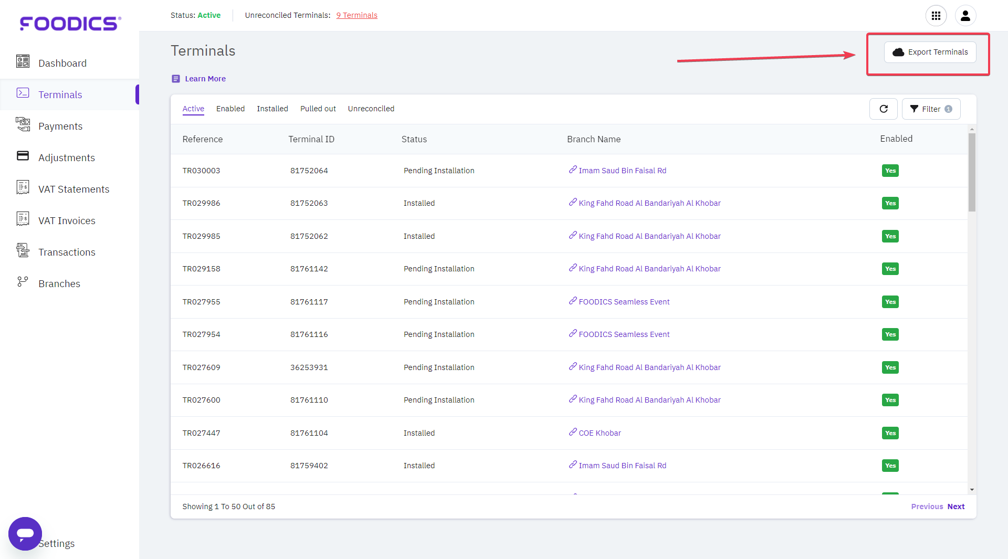Open Settings from the sidebar
Screen dimensions: 1008x559
[57, 544]
